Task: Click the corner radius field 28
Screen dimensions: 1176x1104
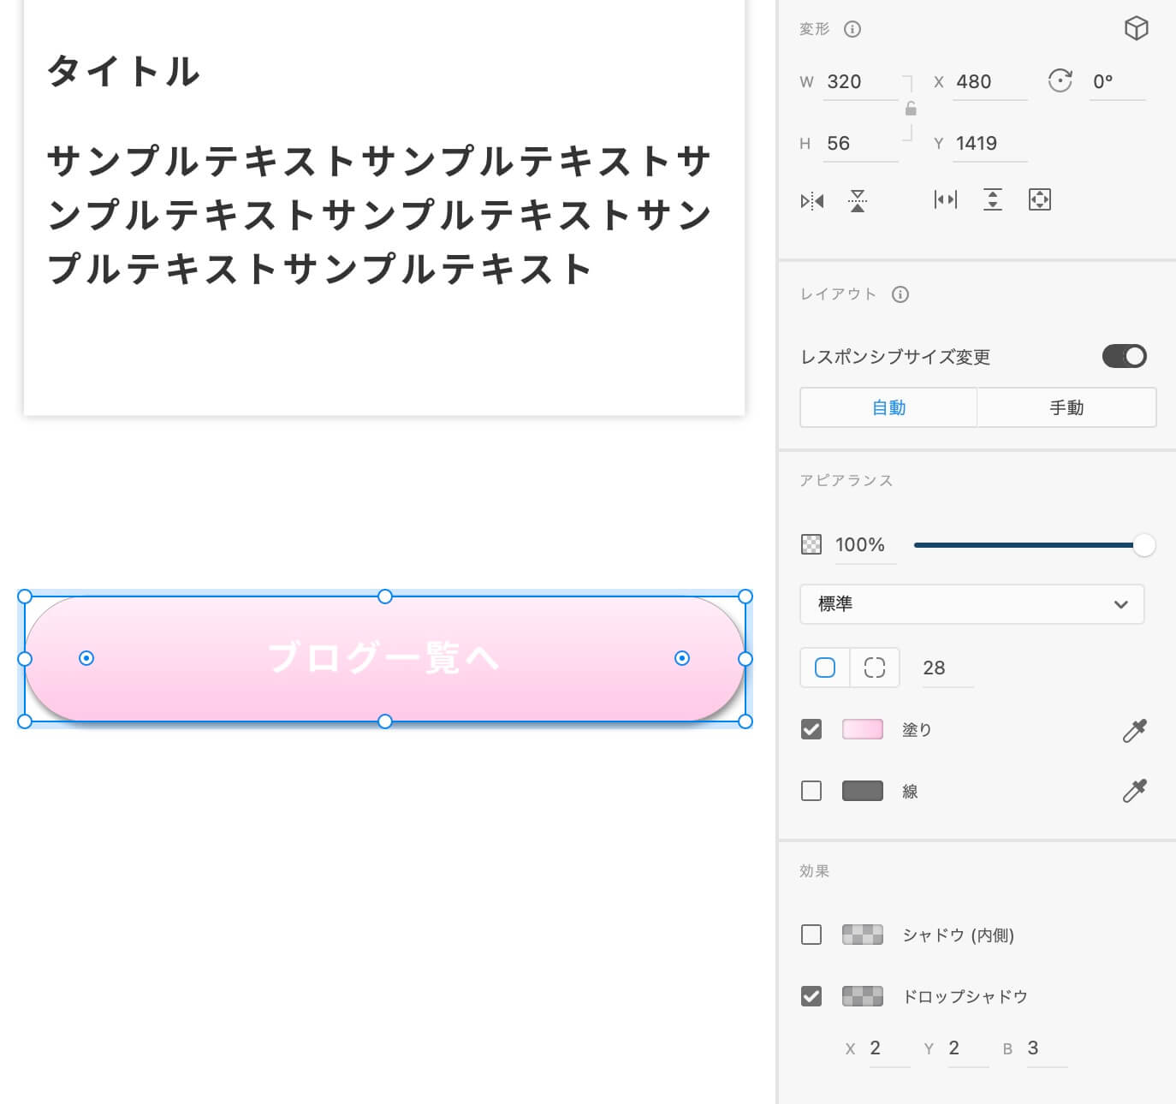Action: click(947, 668)
